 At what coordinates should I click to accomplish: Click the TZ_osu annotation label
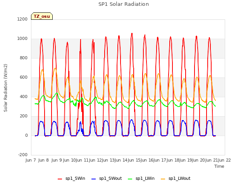point(42,16)
